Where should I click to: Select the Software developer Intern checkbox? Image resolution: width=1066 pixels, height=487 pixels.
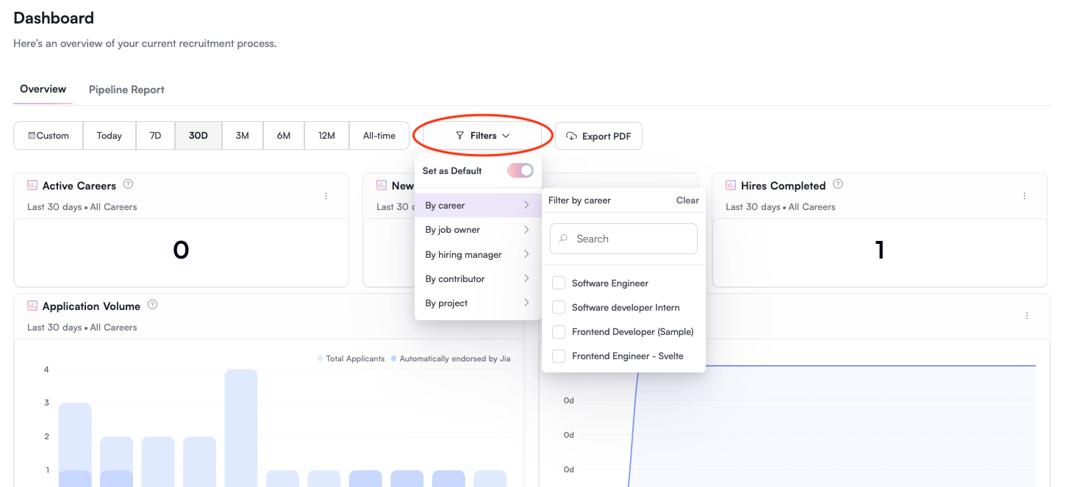pos(559,308)
